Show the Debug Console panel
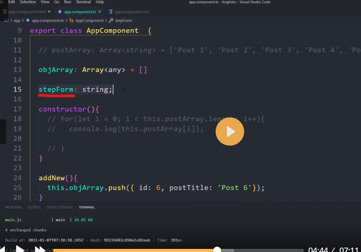Viewport: 361px width, 252px height. (59, 207)
